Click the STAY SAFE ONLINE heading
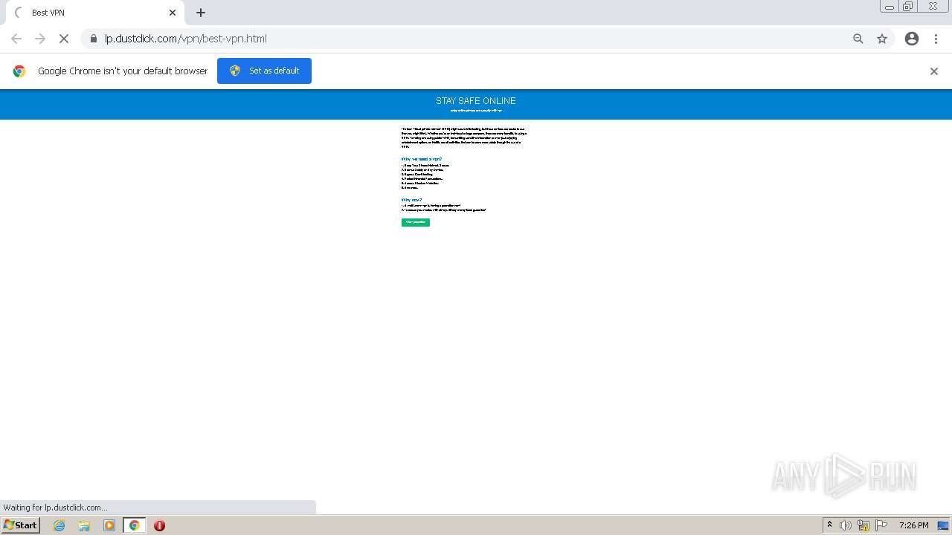Image resolution: width=952 pixels, height=535 pixels. tap(476, 100)
